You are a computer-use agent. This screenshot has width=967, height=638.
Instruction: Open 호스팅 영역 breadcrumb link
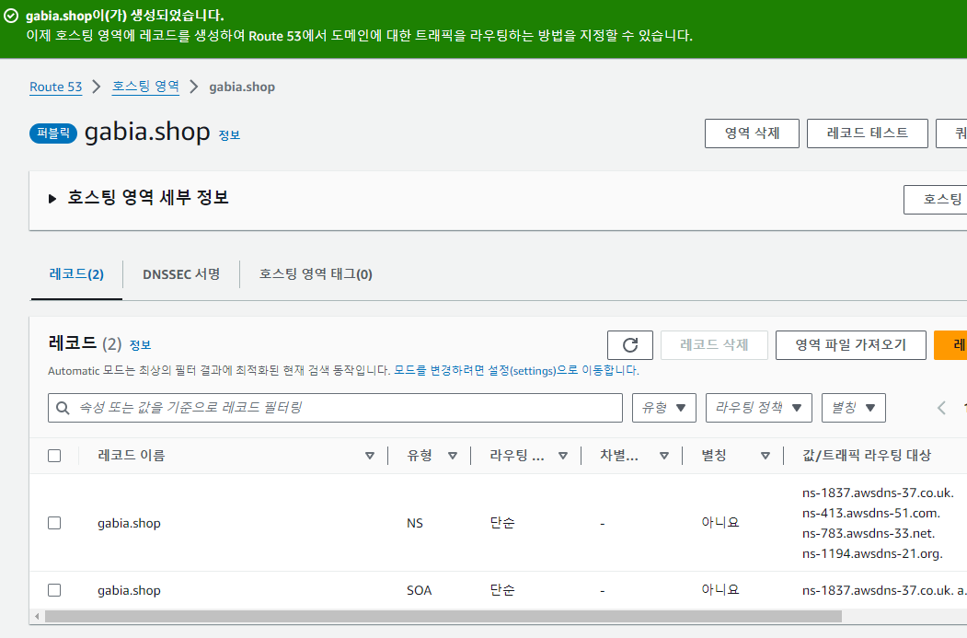pos(145,87)
